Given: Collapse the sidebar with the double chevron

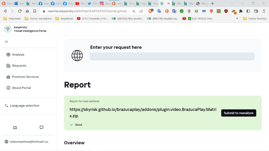Looking at the screenshot, I should [6, 42].
